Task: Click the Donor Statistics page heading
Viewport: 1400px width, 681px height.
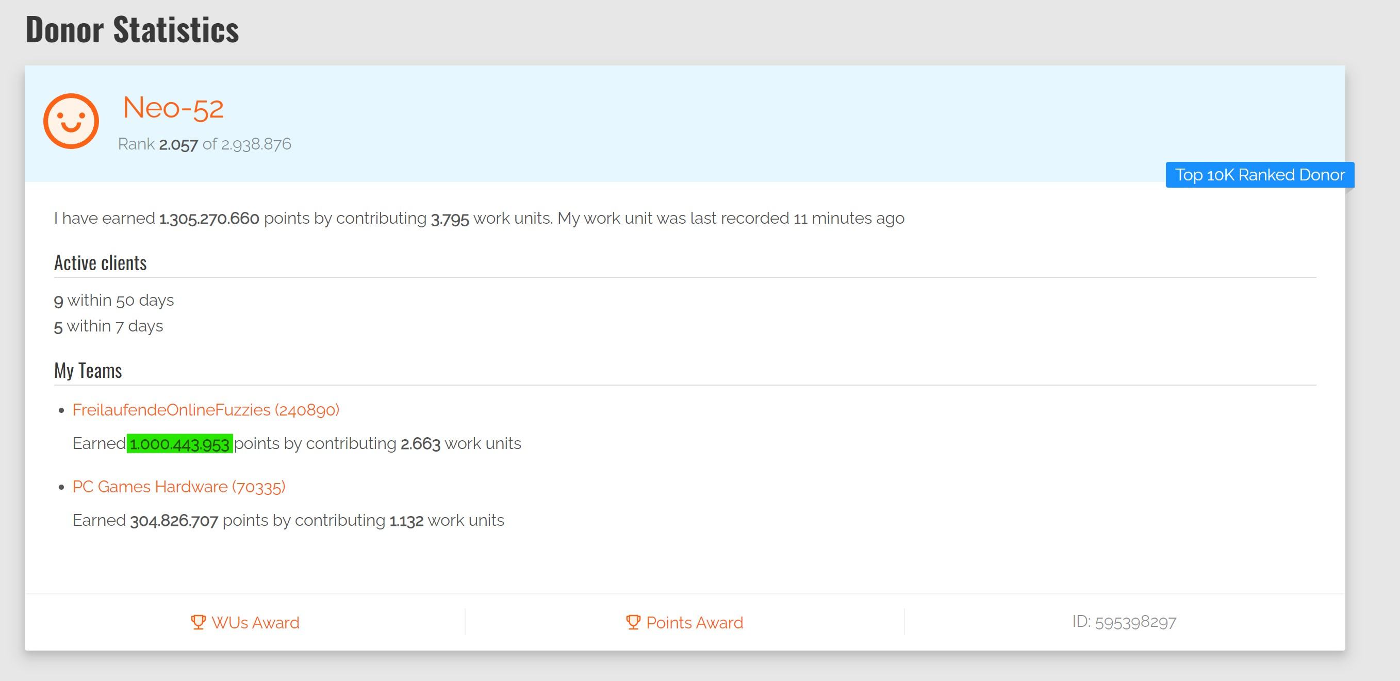Action: click(x=132, y=29)
